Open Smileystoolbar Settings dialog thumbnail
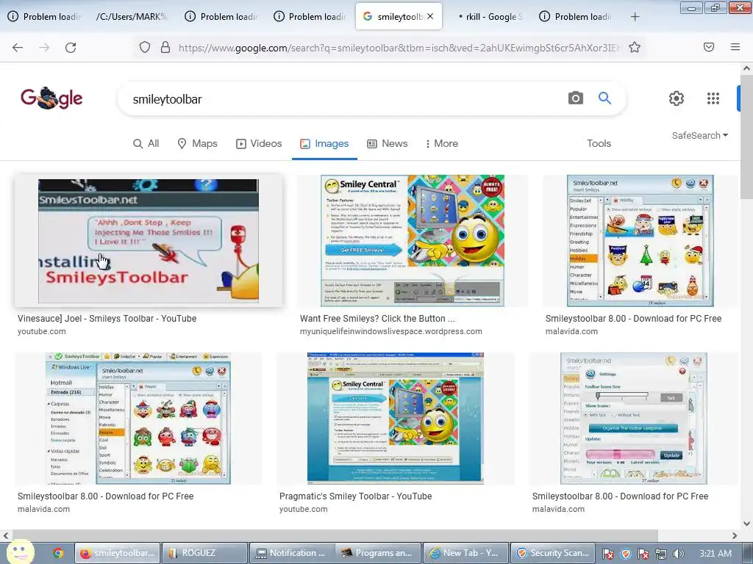This screenshot has width=753, height=564. (633, 418)
